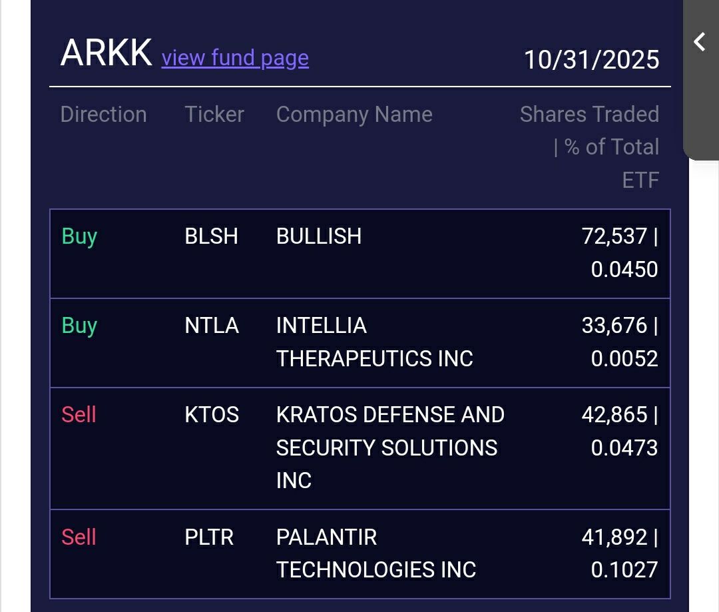Click the 10/31/2025 trade date

591,59
